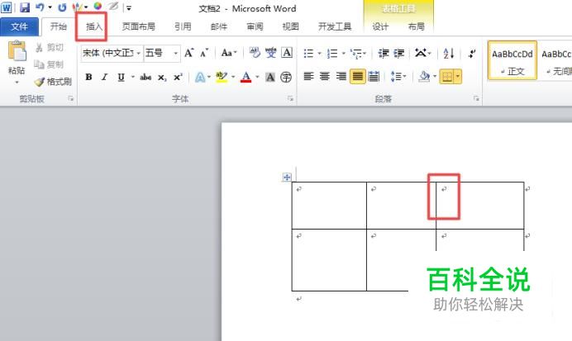Select the highlighted Justify alignment
572x341 pixels.
coord(357,77)
